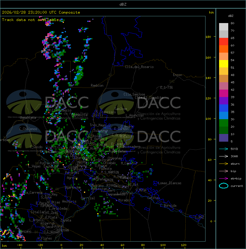Click the 'current' legend label
The width and height of the screenshot is (246, 249).
point(237,186)
